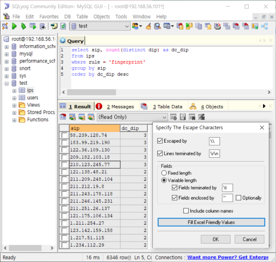
Task: Open the Favorites menu
Action: click(x=49, y=17)
